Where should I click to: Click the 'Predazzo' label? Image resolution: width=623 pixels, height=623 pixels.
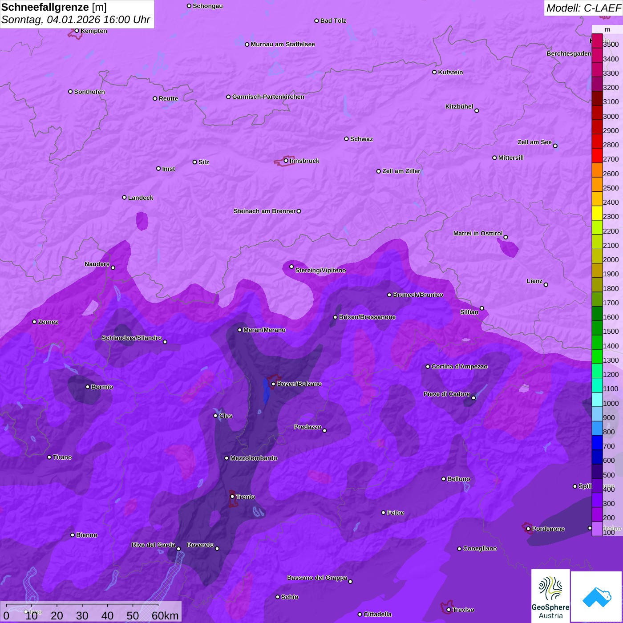point(307,427)
